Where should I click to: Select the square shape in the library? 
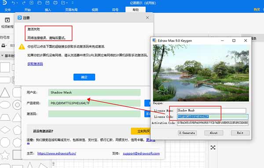click(x=5, y=67)
